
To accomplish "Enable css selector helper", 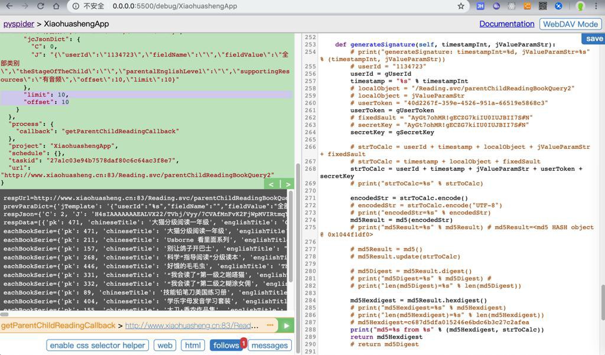I will 97,346.
